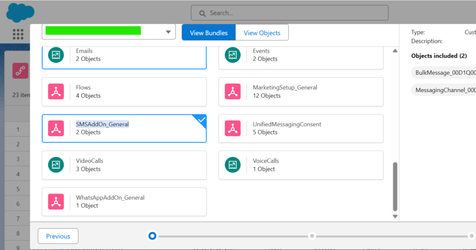Select the UnifiedMessagingConsent bundle card
Viewport: 476px width, 250px height.
point(301,128)
